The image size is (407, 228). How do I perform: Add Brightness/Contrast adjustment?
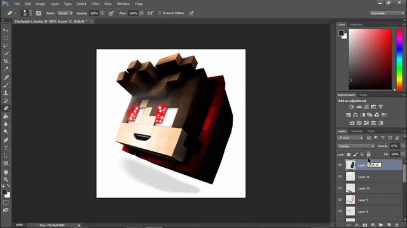point(352,107)
